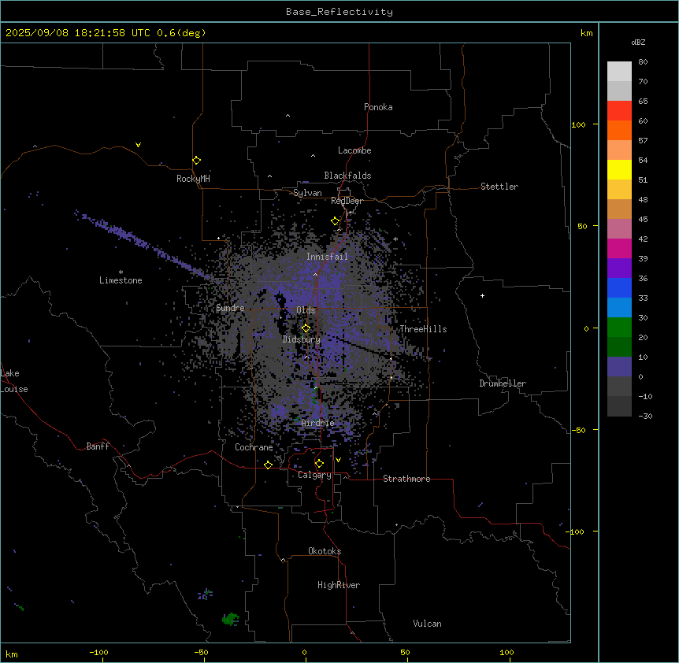Click the Base_Reflectivity title

point(339,12)
